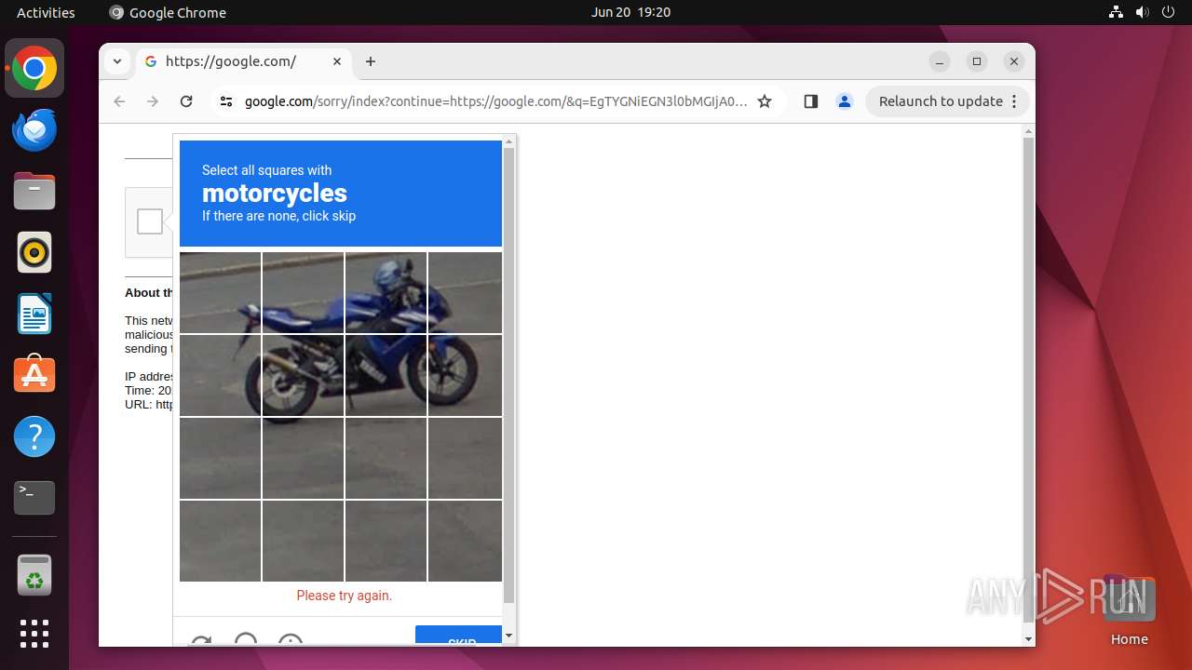The image size is (1192, 670).
Task: Open the clock and calendar panel
Action: 630,12
